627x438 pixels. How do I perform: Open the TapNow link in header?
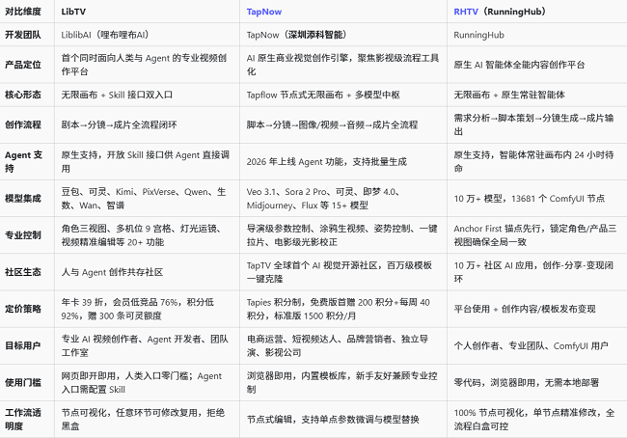click(x=264, y=12)
